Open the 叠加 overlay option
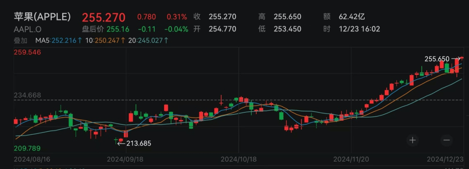 [x=21, y=41]
